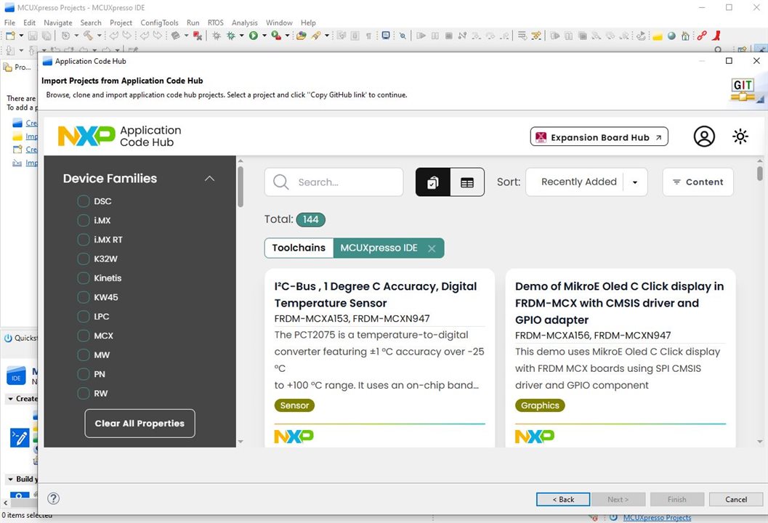Switch to card view layout
The height and width of the screenshot is (523, 768).
pyautogui.click(x=433, y=182)
